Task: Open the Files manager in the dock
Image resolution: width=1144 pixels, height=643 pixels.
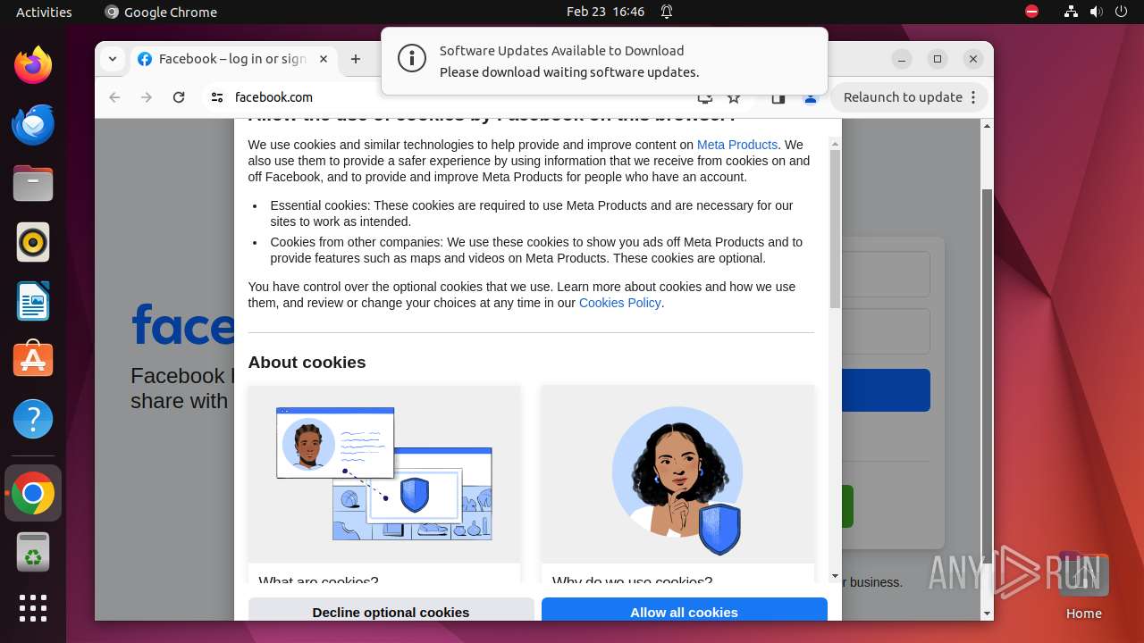Action: point(33,183)
